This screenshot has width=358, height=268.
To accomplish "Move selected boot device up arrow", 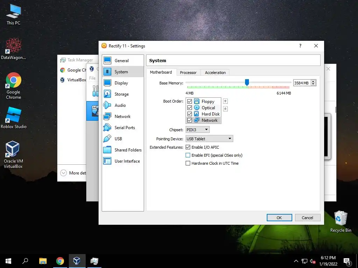I will tap(225, 101).
